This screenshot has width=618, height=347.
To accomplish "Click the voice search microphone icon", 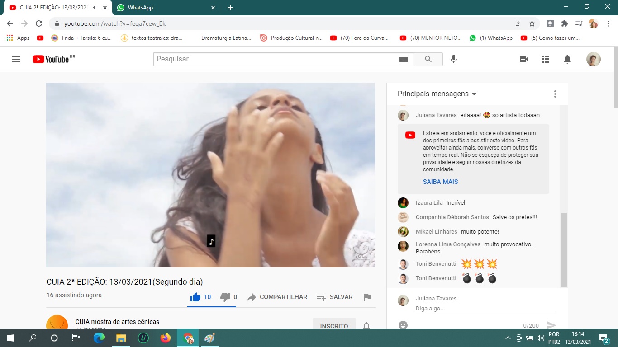I will tap(454, 59).
